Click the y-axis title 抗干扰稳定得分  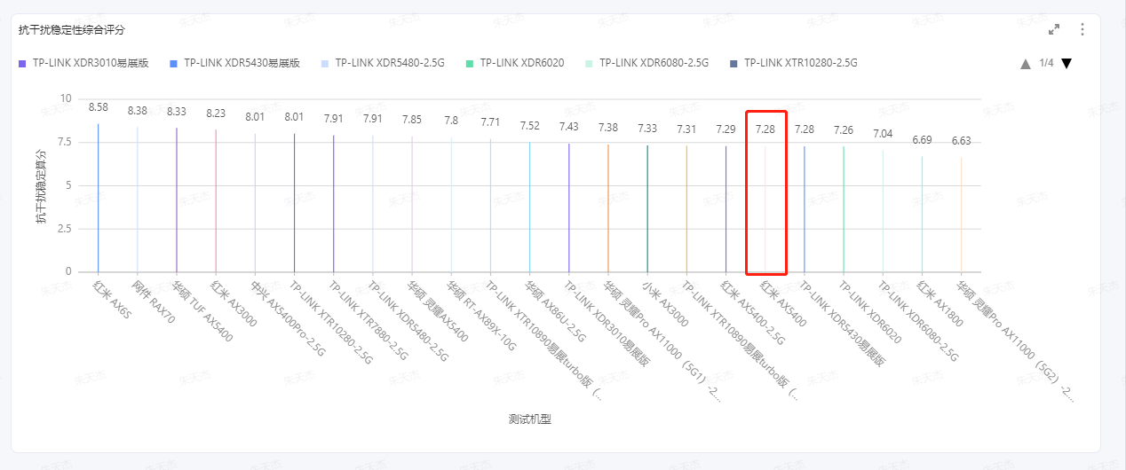(41, 186)
